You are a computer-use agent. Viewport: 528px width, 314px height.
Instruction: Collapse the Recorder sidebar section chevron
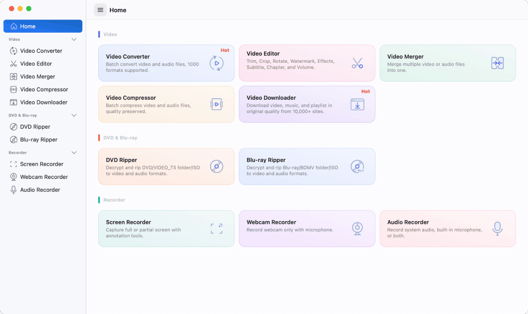coord(74,153)
